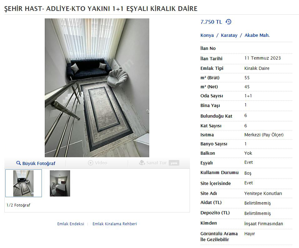The width and height of the screenshot is (299, 248).
Task: Open the Akabe Mah. neighborhood link
Action: [x=257, y=35]
